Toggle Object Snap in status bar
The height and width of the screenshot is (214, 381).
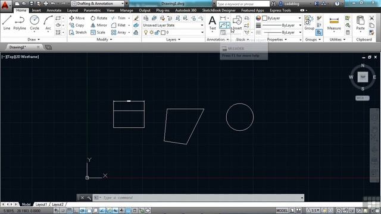89,210
